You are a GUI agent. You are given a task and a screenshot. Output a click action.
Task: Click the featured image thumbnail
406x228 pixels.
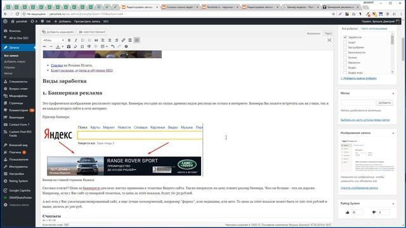[x=367, y=156]
